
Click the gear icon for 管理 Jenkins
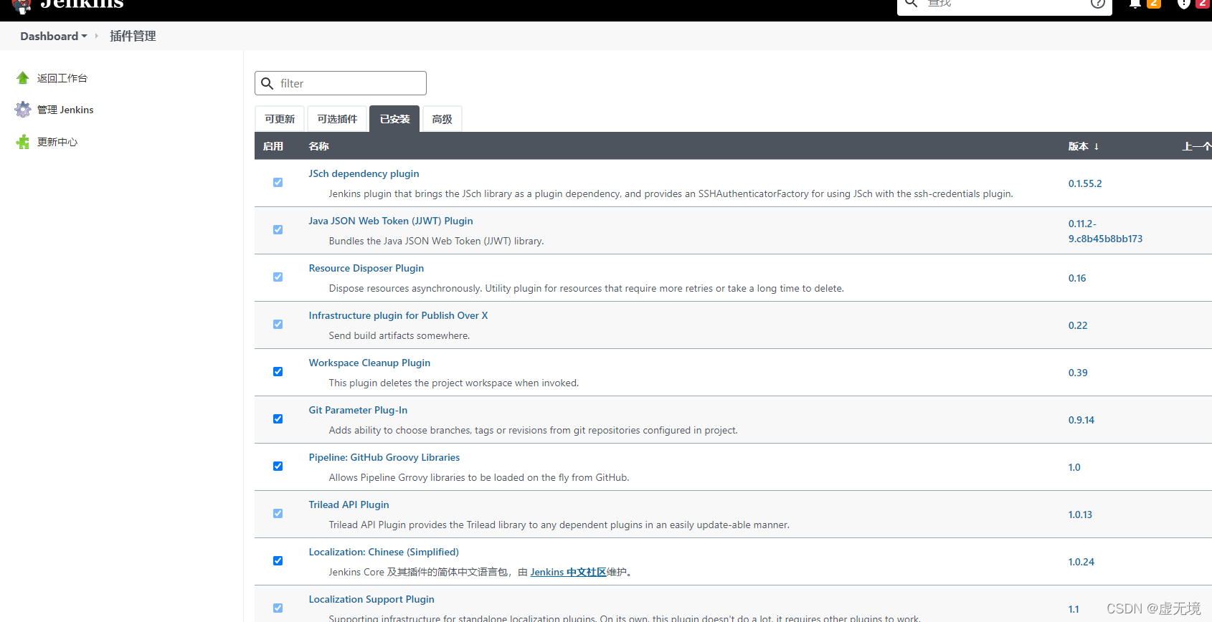[x=23, y=110]
